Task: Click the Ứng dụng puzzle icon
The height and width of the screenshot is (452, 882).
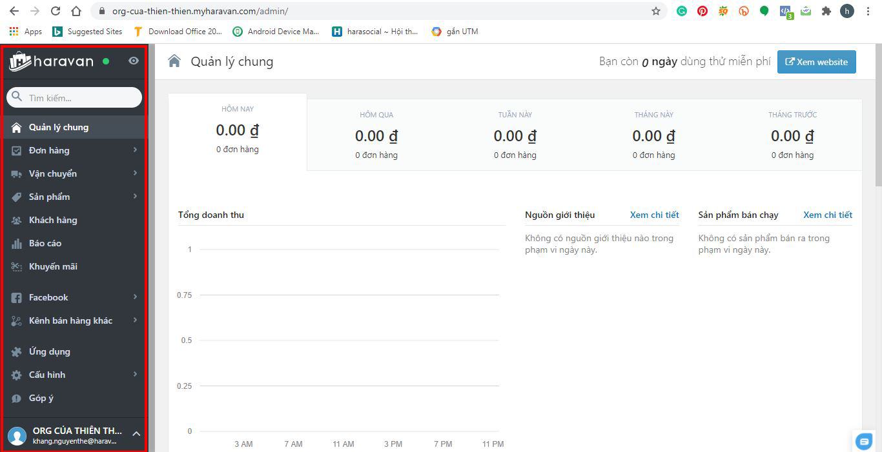Action: point(17,351)
